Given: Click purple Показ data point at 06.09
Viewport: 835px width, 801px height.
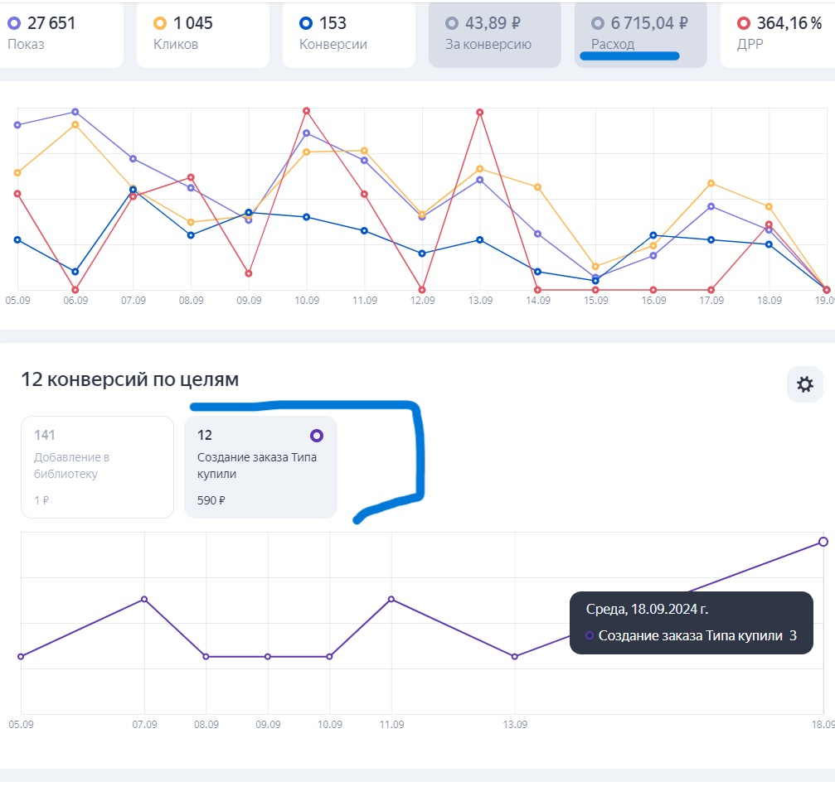Looking at the screenshot, I should pos(75,112).
